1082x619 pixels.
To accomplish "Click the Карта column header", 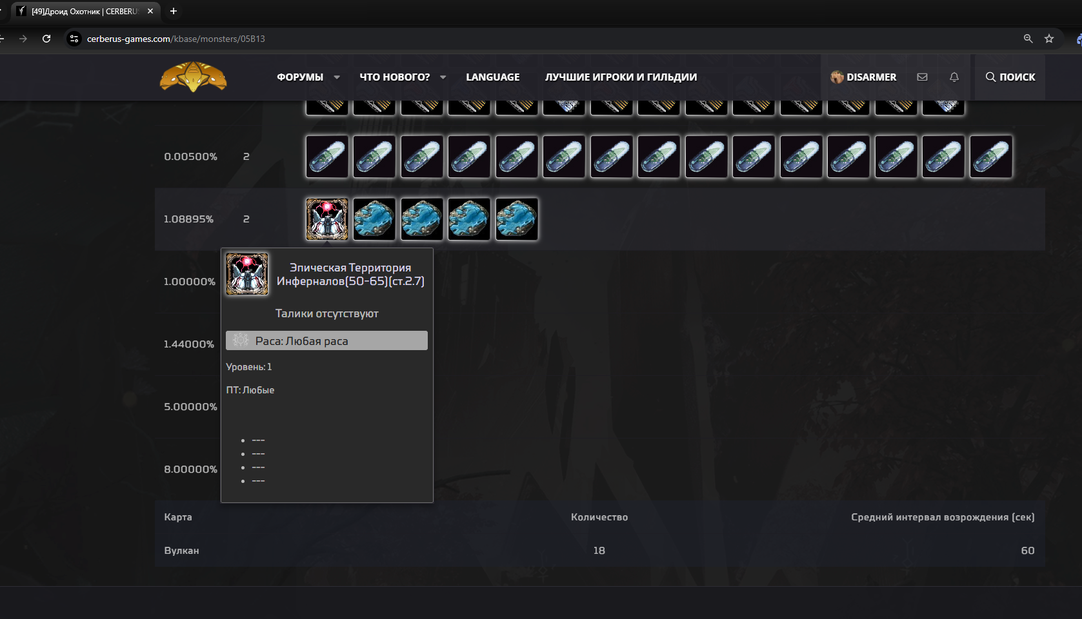I will coord(178,517).
